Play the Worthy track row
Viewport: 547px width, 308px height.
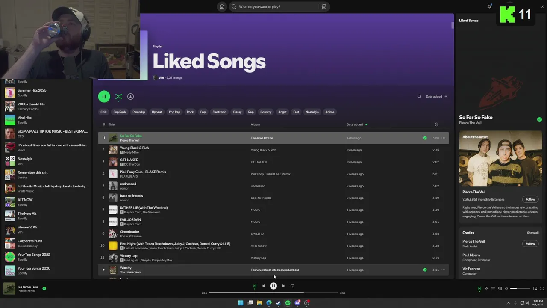pos(103,269)
